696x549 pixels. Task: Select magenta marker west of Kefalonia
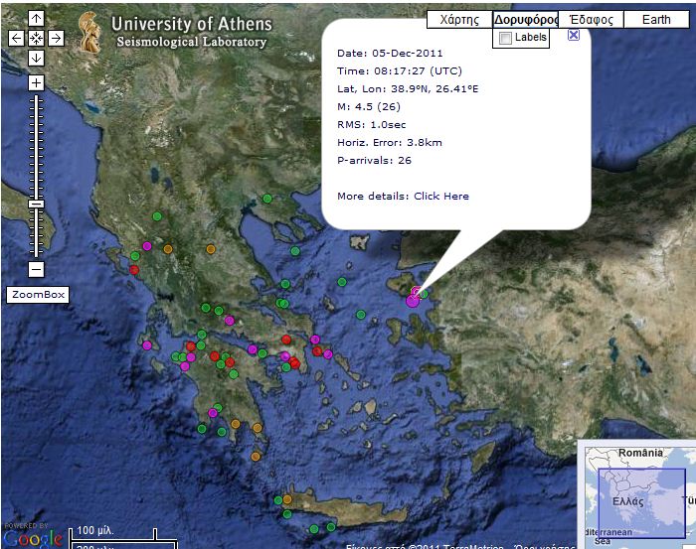click(x=147, y=345)
